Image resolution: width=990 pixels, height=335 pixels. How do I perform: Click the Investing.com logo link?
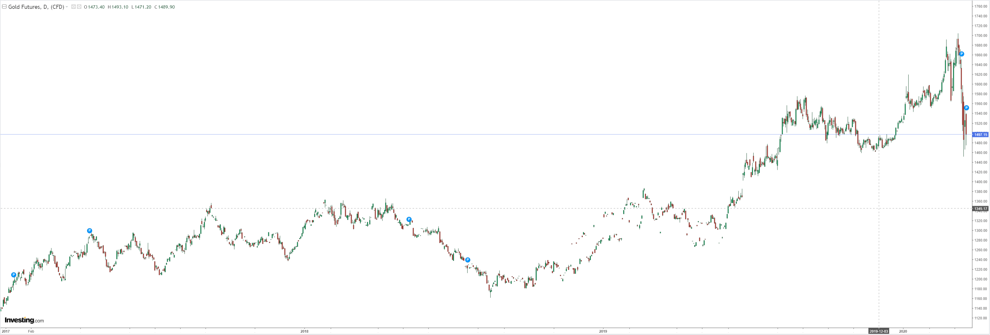tap(24, 320)
